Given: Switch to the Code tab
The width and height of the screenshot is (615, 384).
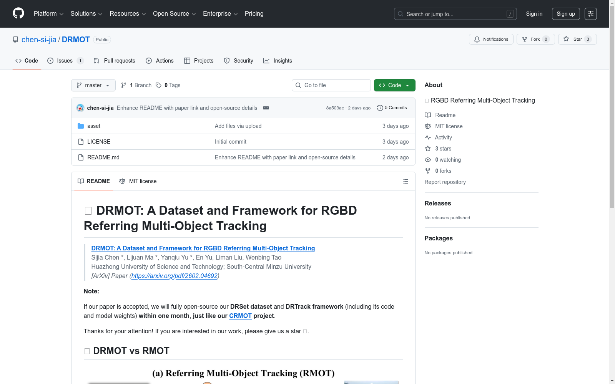Looking at the screenshot, I should [27, 61].
